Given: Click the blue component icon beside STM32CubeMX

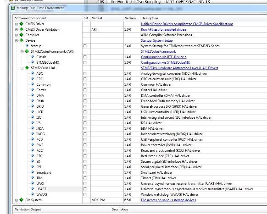Looking at the screenshot, I should [33, 62].
